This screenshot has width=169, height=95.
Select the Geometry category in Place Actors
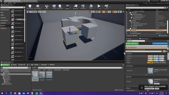pos(3,23)
